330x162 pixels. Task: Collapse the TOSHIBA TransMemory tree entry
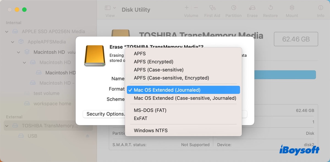coord(7,125)
